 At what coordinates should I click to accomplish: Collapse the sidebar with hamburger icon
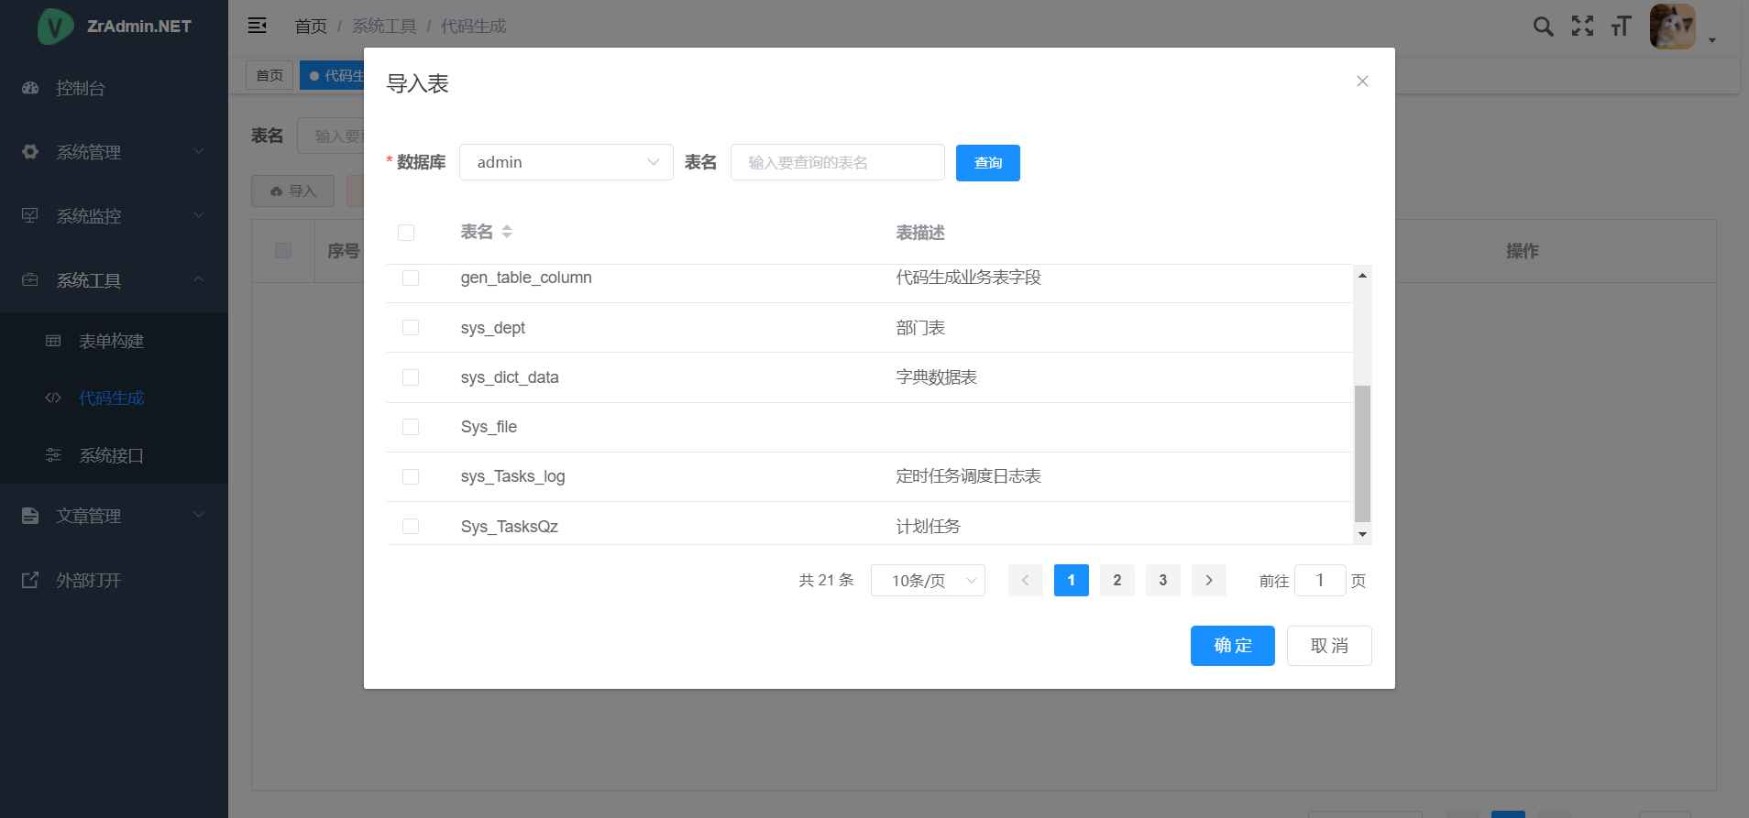click(258, 26)
